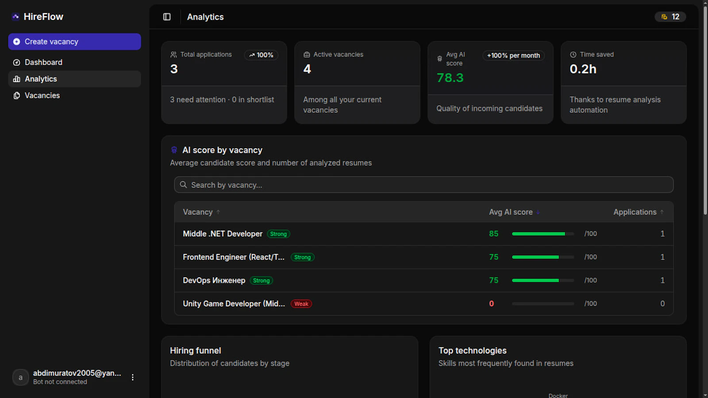The height and width of the screenshot is (398, 708).
Task: Select the DevOps Инженер row title
Action: (214, 280)
